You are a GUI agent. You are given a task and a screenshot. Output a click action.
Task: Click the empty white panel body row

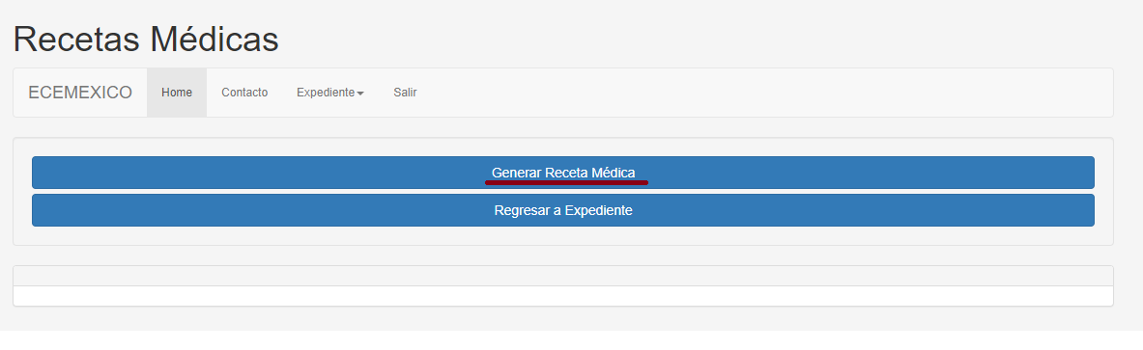562,295
